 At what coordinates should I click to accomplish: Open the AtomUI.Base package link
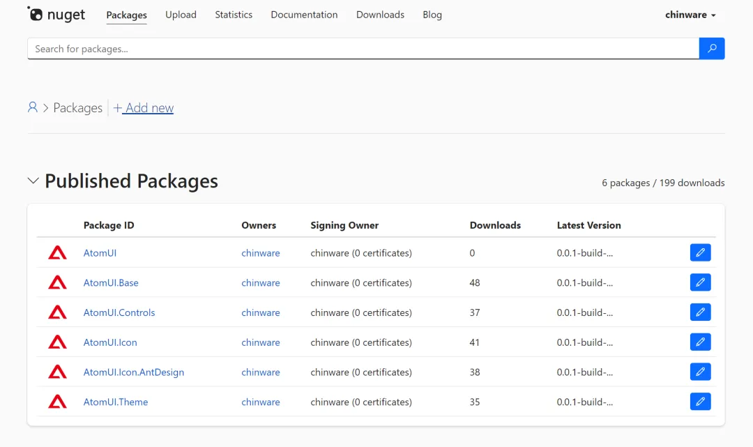pyautogui.click(x=111, y=283)
